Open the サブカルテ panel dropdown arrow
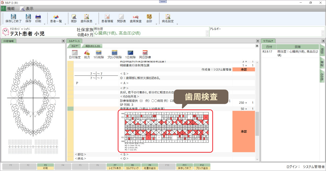Viewport: 326px width, 171px height. (322, 41)
